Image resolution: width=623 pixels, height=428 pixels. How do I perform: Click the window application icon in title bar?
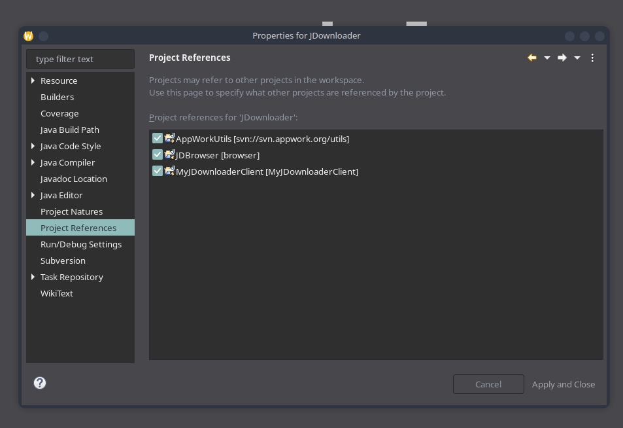[29, 36]
